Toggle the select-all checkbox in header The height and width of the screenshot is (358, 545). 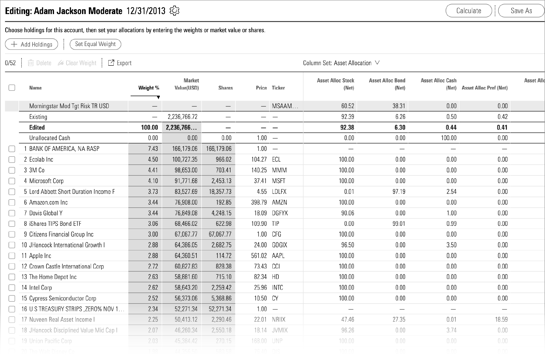(x=12, y=88)
